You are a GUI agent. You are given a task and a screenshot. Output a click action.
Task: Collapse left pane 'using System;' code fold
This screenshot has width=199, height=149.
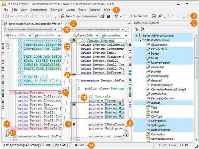[x=16, y=93]
